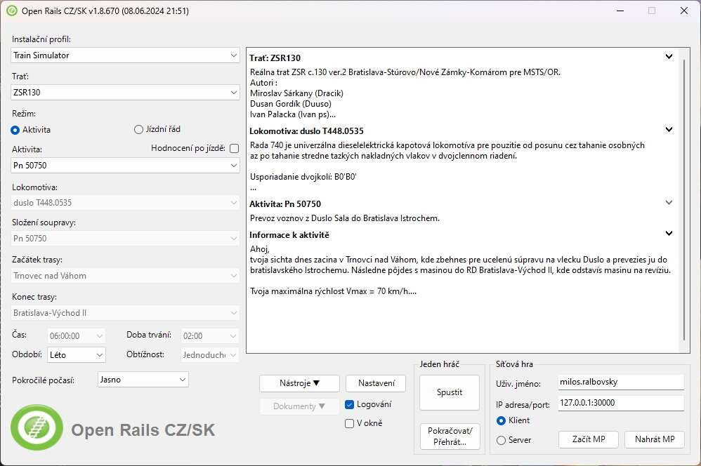This screenshot has width=701, height=466.
Task: Close the Open Rails window
Action: (684, 11)
